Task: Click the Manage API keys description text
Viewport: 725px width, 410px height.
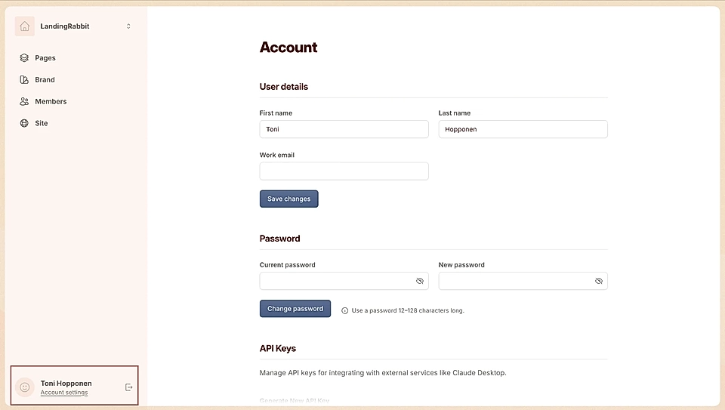Action: coord(383,372)
